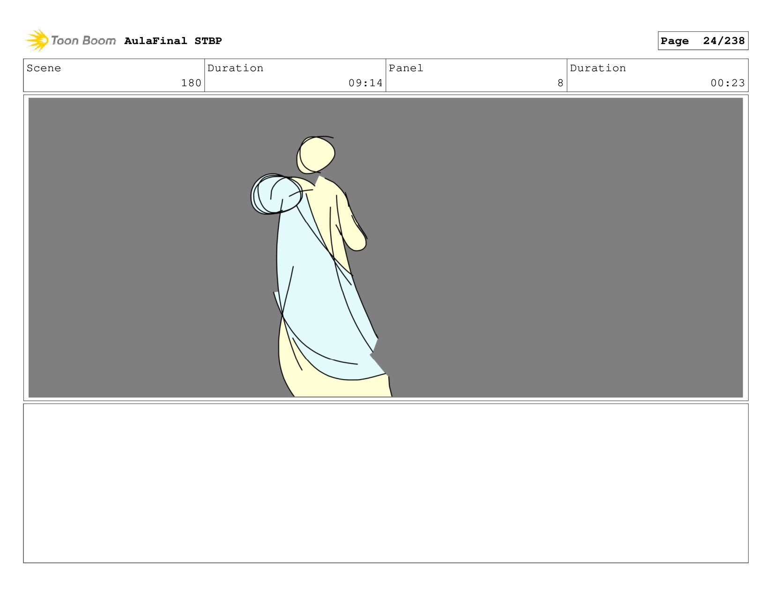The width and height of the screenshot is (772, 598).
Task: Click the Page 24/238 box
Action: [x=703, y=41]
